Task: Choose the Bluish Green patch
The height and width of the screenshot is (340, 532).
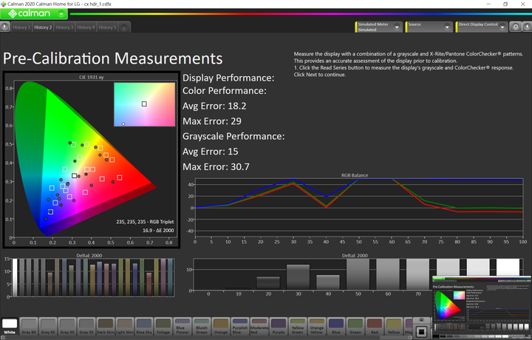Action: 202,326
